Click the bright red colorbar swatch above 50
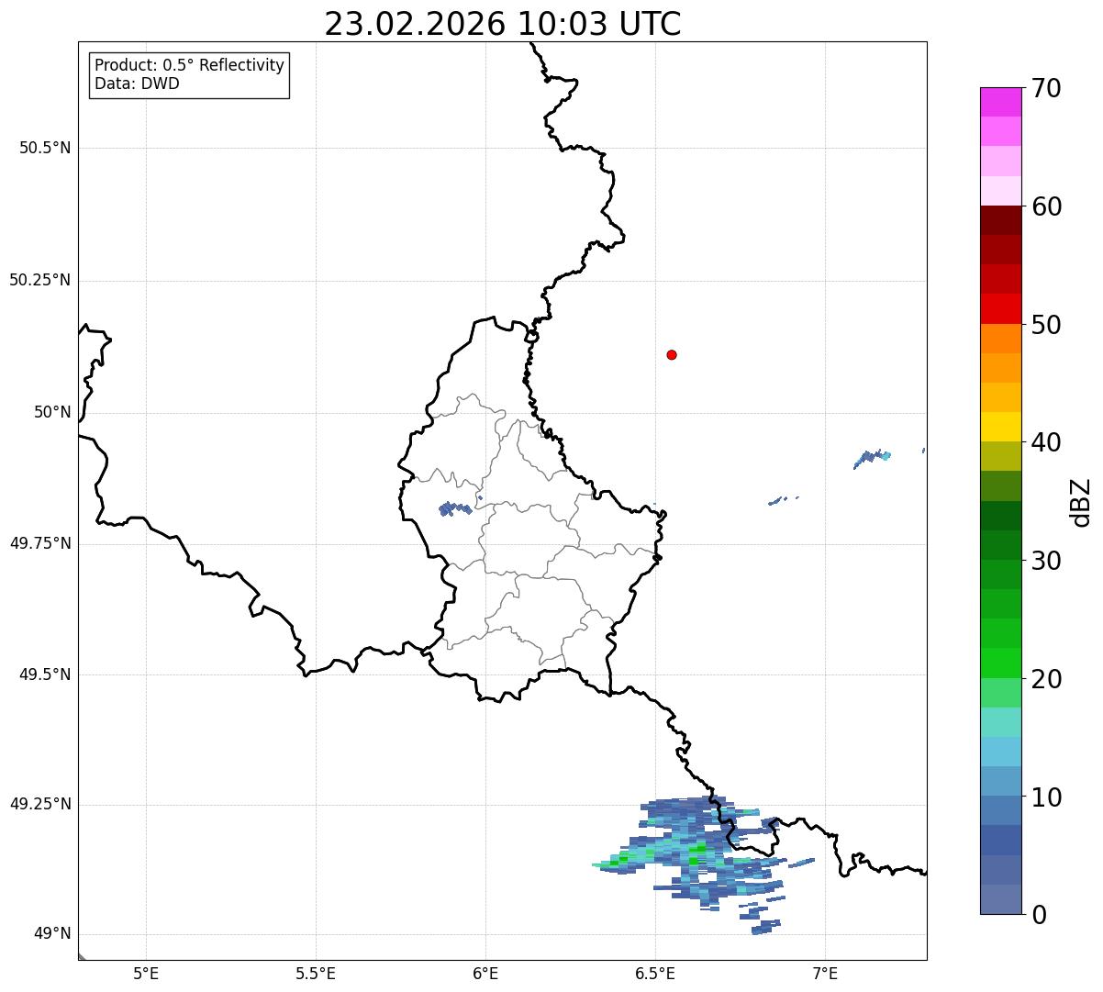 (x=1000, y=308)
